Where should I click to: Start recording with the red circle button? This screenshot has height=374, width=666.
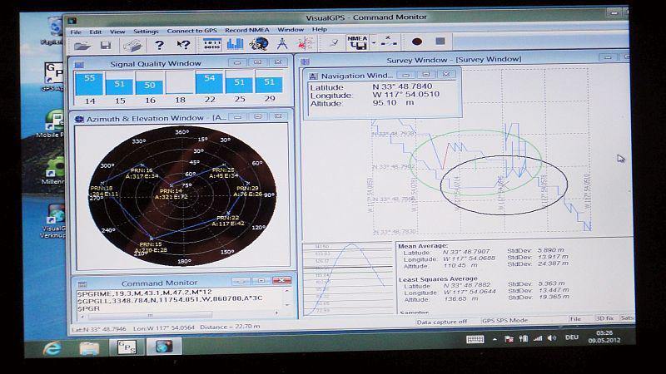(417, 41)
